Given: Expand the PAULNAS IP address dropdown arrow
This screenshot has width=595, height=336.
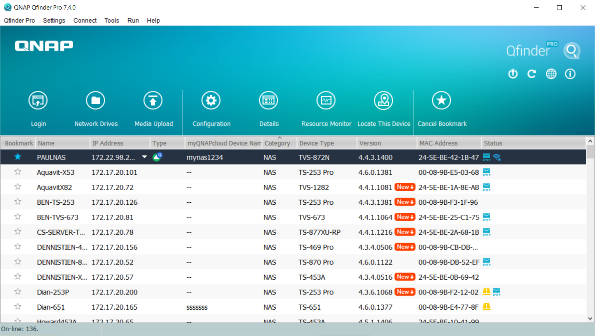Looking at the screenshot, I should pos(144,157).
